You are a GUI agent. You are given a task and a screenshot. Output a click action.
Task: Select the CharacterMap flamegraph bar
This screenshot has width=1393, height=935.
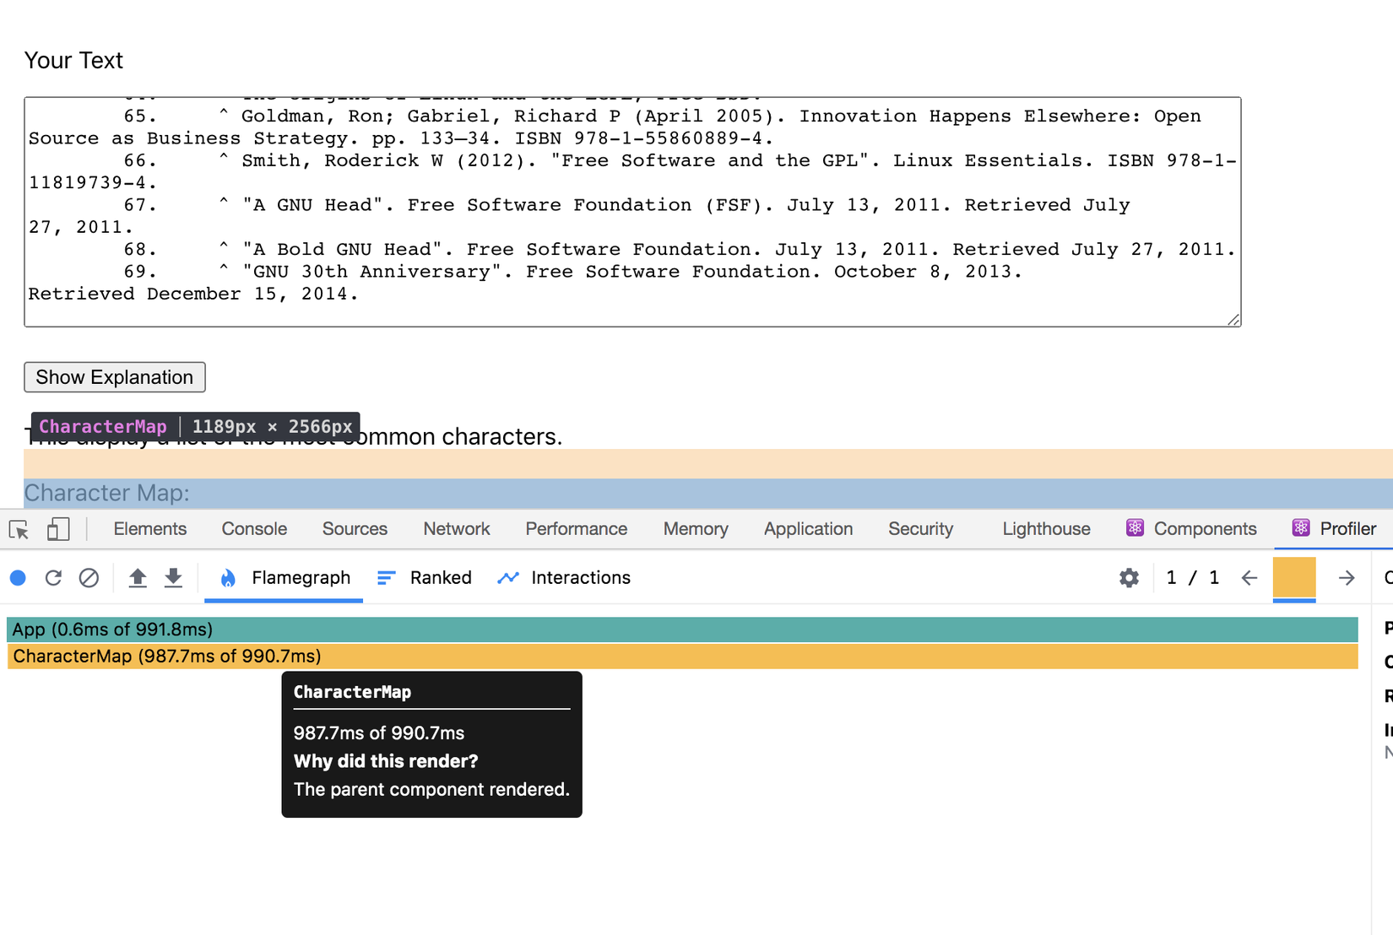coord(682,657)
